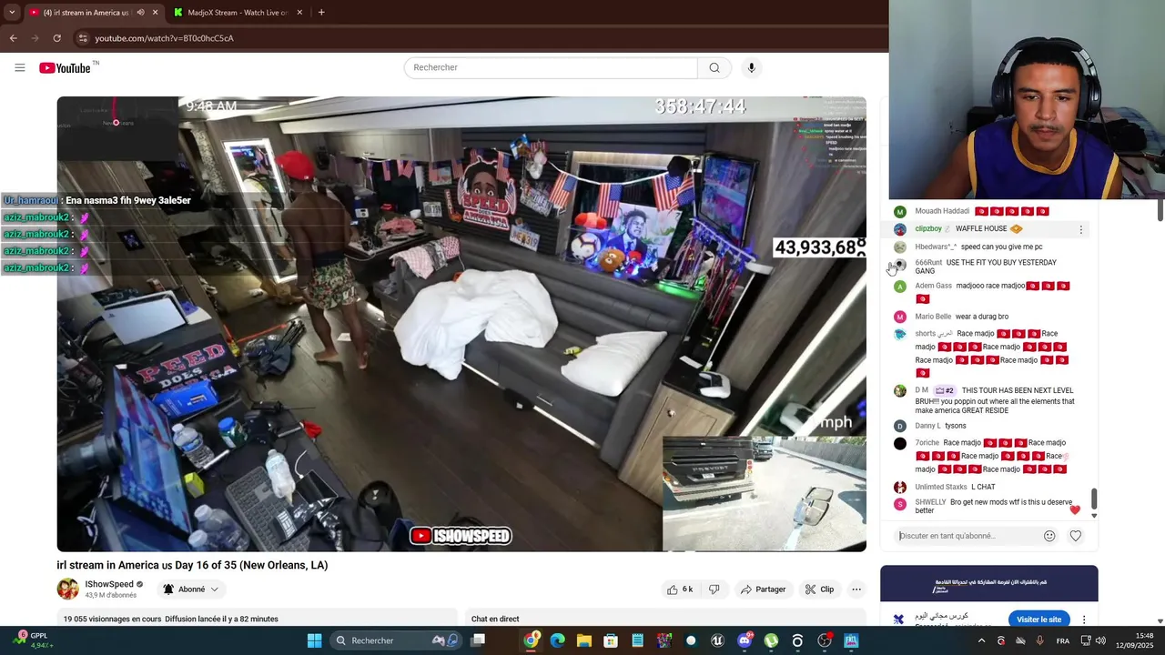Click the Visiter le site ad button
1165x655 pixels.
[x=1038, y=620]
